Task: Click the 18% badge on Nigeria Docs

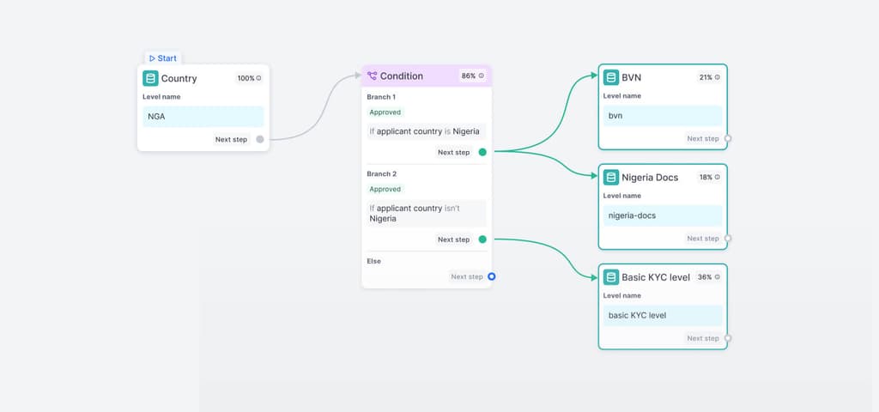Action: tap(709, 178)
